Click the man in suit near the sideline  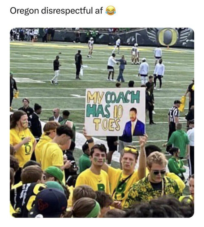[56, 115]
